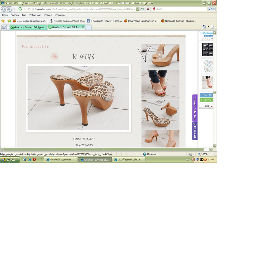This screenshot has height=280, width=266.
Task: Expand the address bar history dropdown
Action: 137,9
